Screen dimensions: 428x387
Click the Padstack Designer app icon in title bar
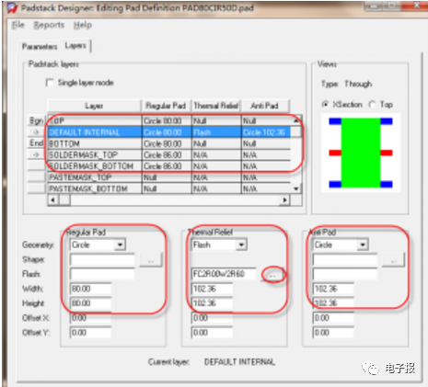click(12, 8)
